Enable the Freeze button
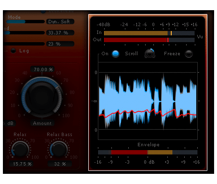This screenshot has height=184, width=217. coord(189,54)
